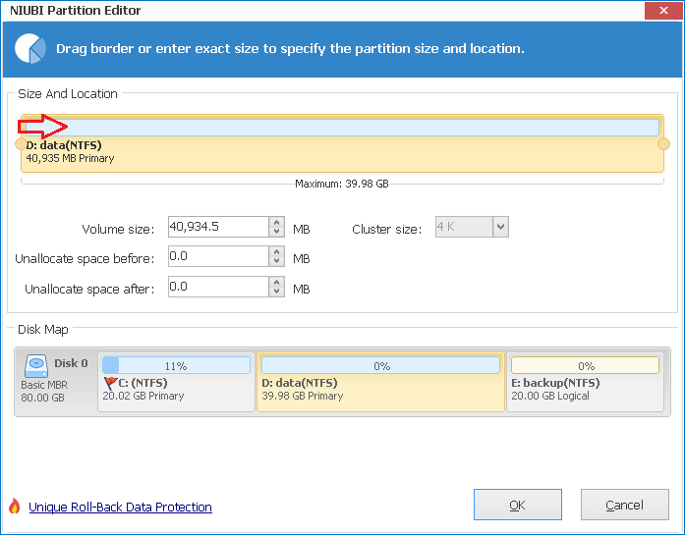Click the 'Size And Location' group heading
Screen dimensions: 685x535
[x=68, y=94]
